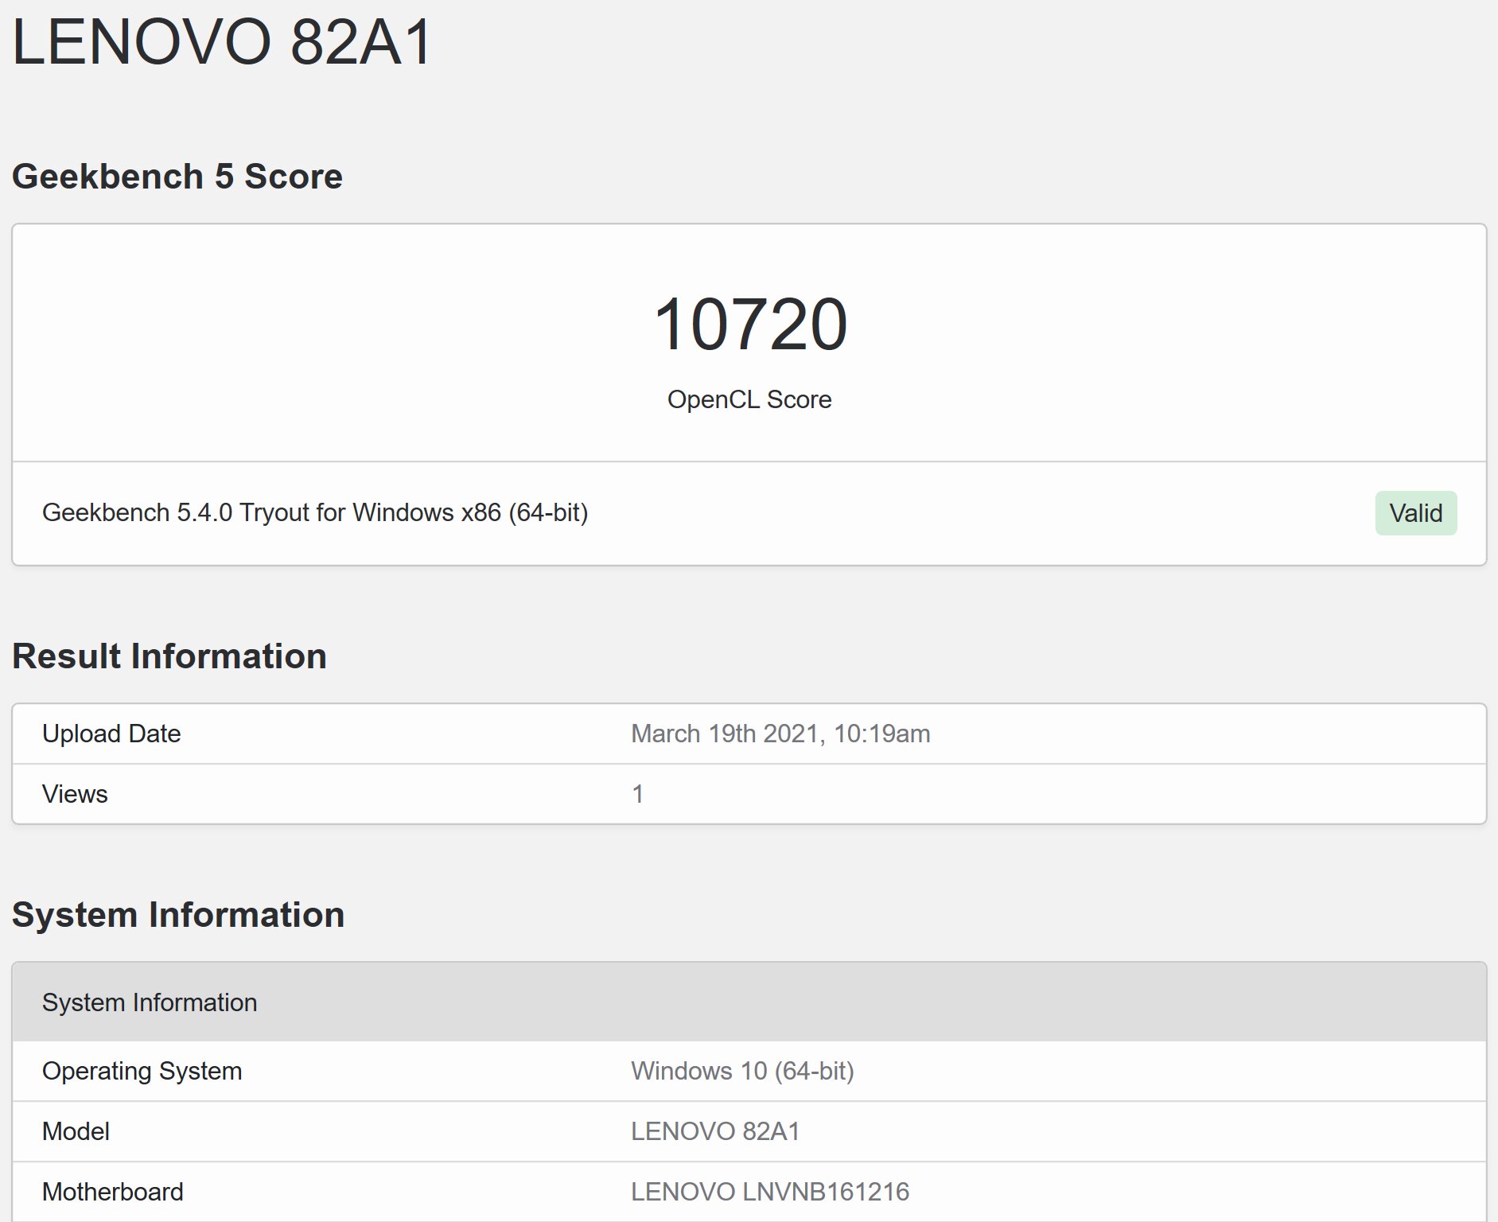Click the OpenCL Score label
The image size is (1498, 1222).
point(749,399)
